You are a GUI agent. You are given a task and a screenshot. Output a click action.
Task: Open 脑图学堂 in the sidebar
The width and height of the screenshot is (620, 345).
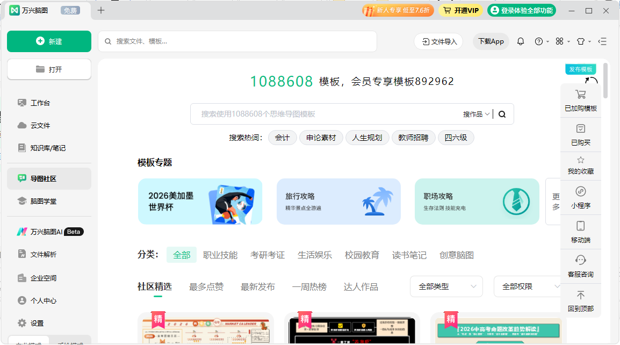(x=49, y=202)
